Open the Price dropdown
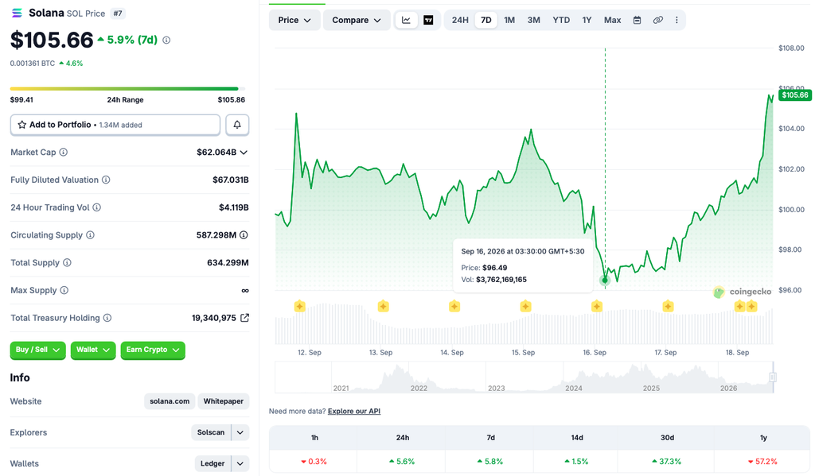815x476 pixels. 294,20
